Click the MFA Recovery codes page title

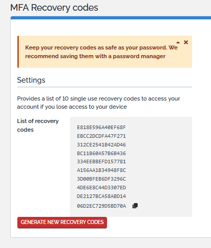[54, 8]
